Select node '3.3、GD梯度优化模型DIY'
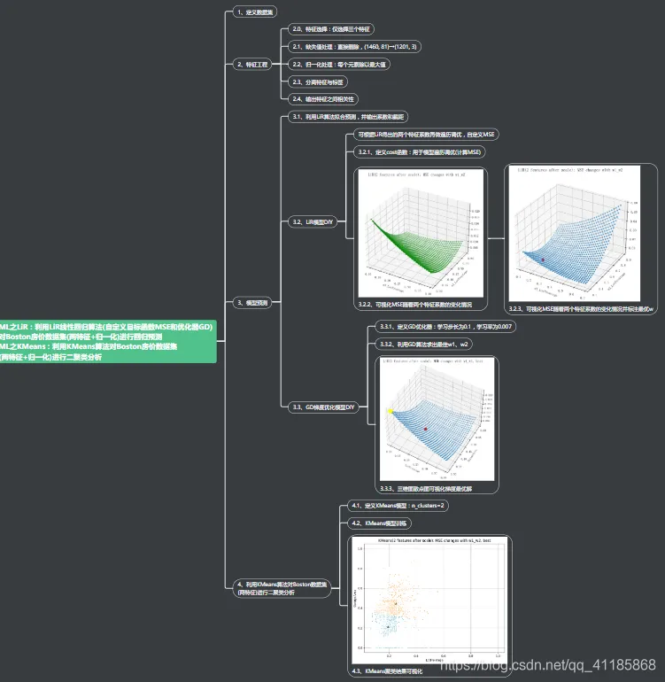 tap(323, 407)
